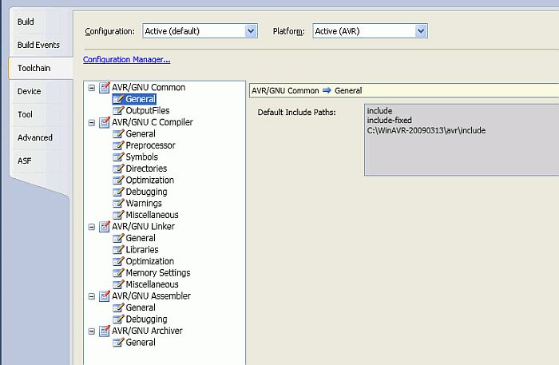Click the AVR/GNU Common folder icon
Image resolution: width=559 pixels, height=365 pixels.
click(105, 88)
